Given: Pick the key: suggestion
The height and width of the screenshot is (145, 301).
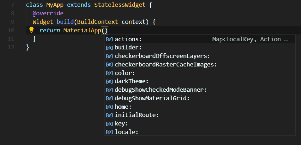Looking at the screenshot, I should point(200,124).
